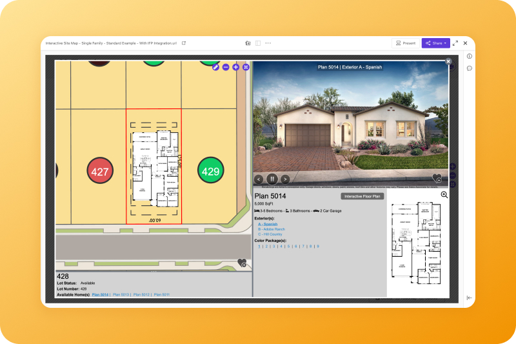Go to previous slideshow image
This screenshot has width=516, height=344.
(x=259, y=179)
